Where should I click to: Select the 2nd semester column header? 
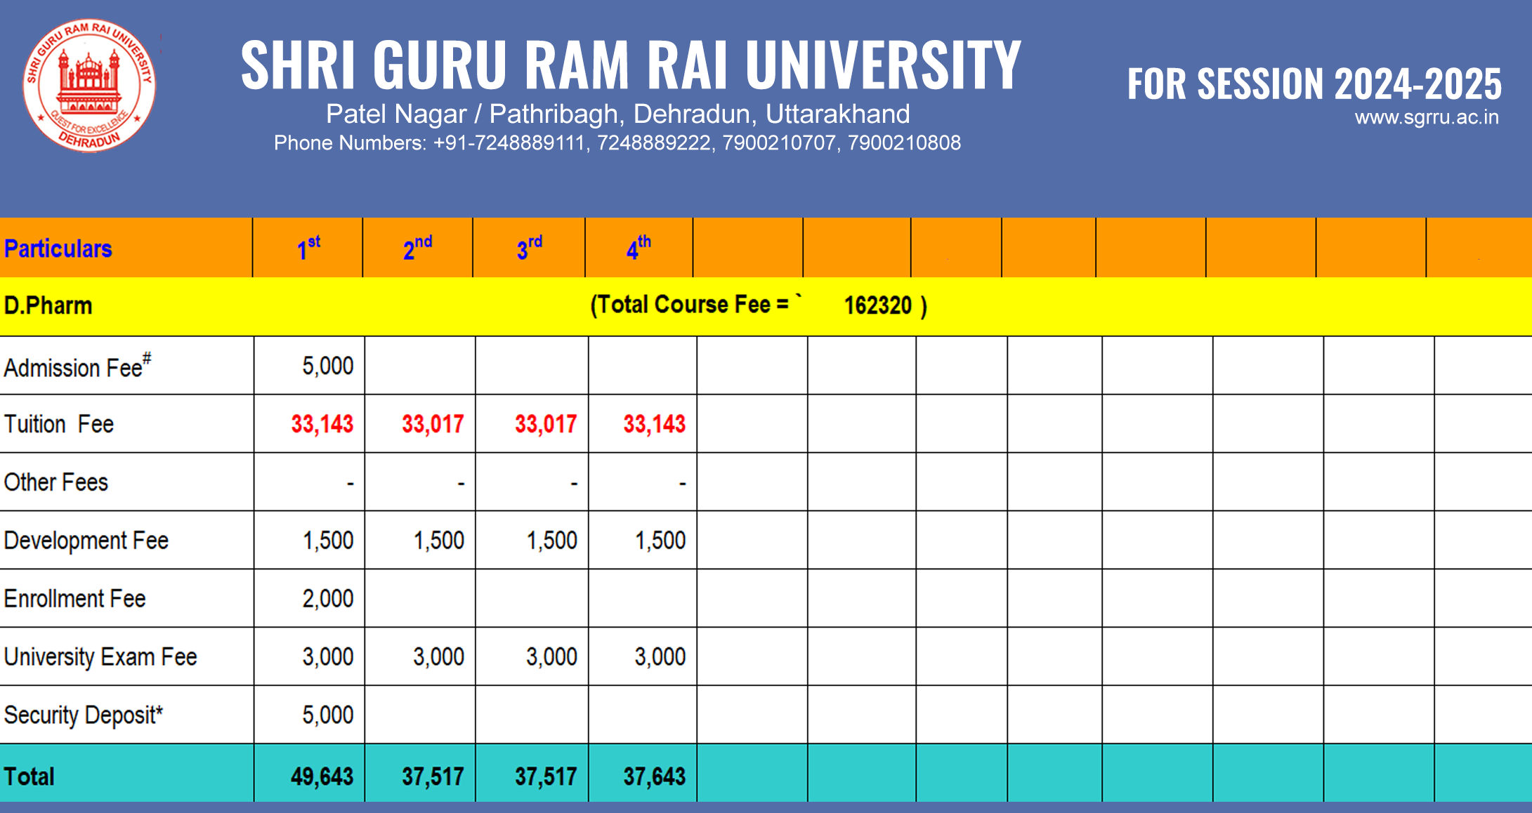coord(417,248)
